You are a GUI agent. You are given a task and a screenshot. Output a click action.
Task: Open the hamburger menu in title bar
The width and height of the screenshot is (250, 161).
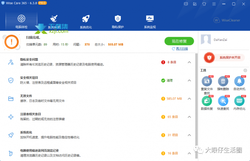point(214,4)
